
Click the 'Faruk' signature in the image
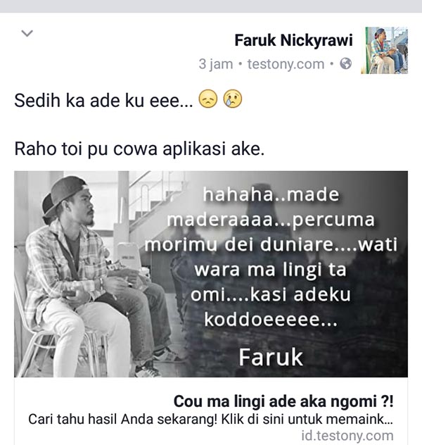click(x=271, y=357)
